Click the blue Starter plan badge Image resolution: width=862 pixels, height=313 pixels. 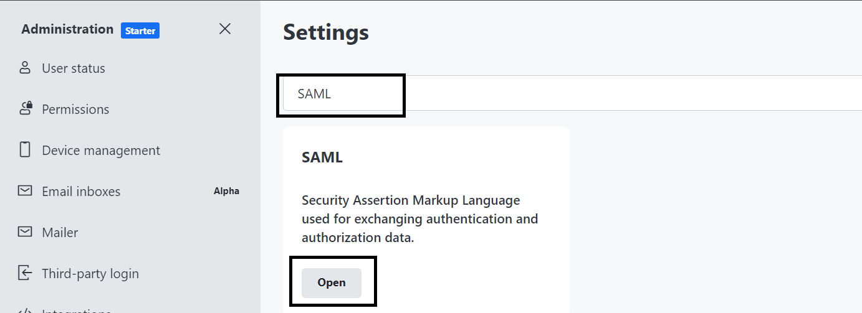140,30
